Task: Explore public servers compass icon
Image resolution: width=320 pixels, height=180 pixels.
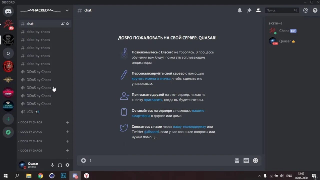Action: [x=8, y=132]
